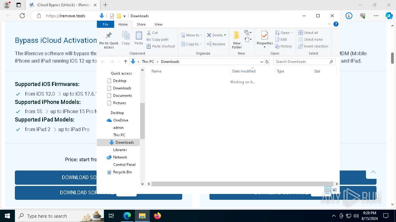The image size is (396, 222).
Task: Open Edge Settings and more menu
Action: [376, 16]
